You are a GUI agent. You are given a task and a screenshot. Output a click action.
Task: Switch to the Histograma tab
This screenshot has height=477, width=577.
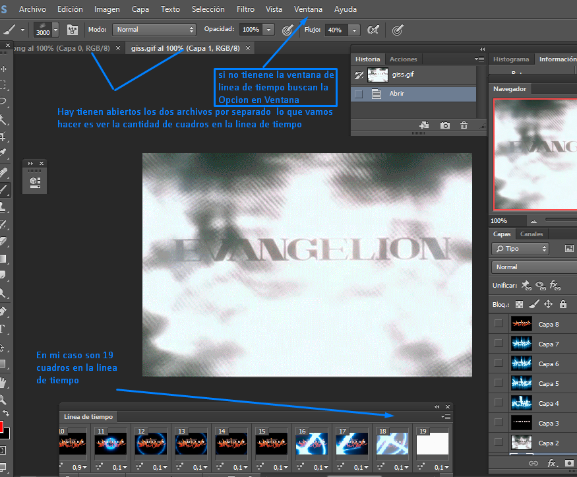coord(511,59)
